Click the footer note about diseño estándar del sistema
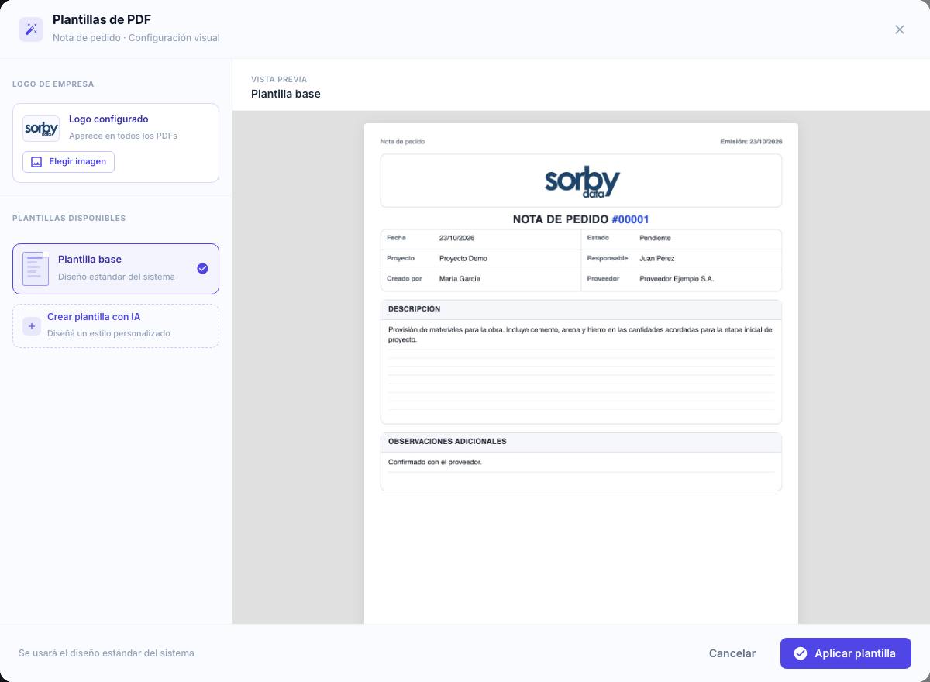The image size is (930, 682). point(106,653)
